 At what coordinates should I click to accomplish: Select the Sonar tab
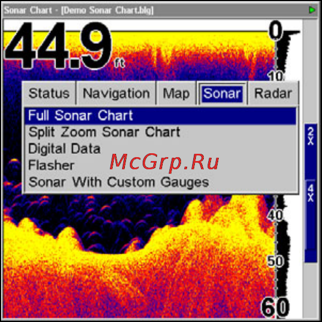coord(222,93)
